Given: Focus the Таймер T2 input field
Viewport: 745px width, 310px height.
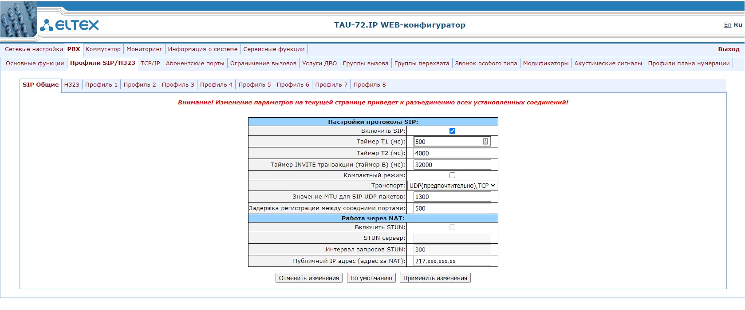Looking at the screenshot, I should coord(452,153).
